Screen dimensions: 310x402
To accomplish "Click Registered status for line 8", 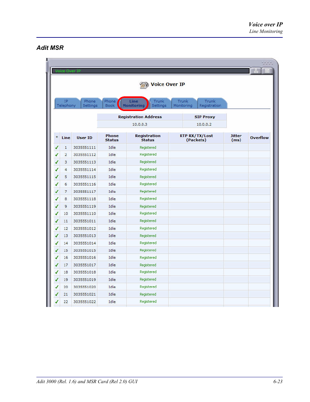I will (148, 199).
